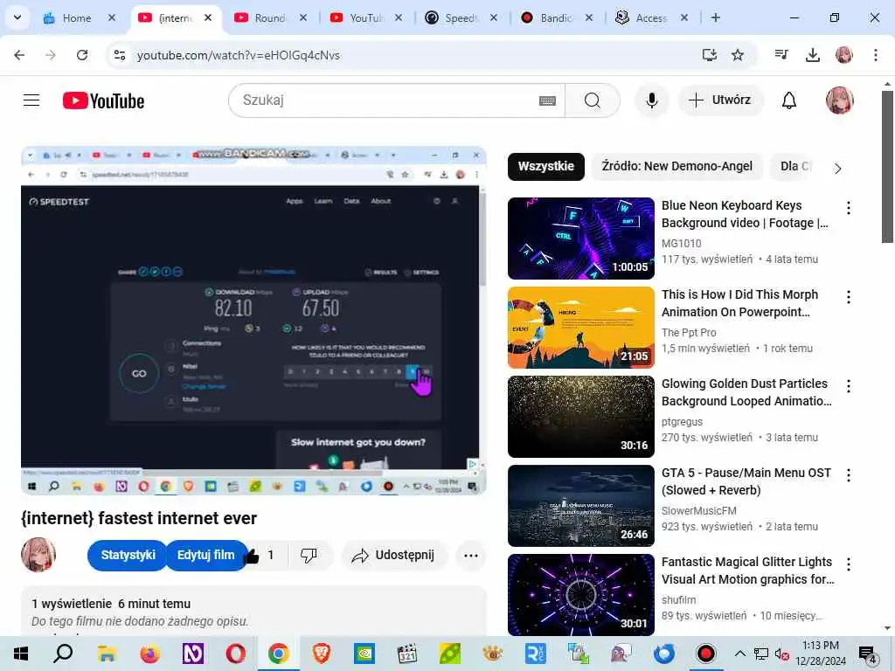Open Firefox from the taskbar

point(149,654)
